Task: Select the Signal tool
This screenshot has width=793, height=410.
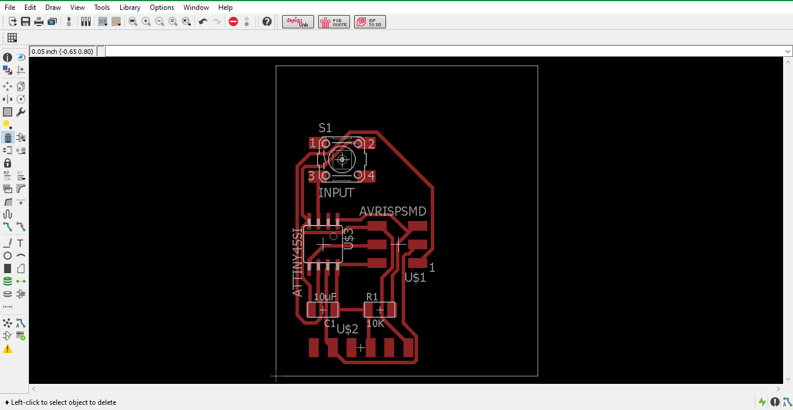Action: (21, 281)
